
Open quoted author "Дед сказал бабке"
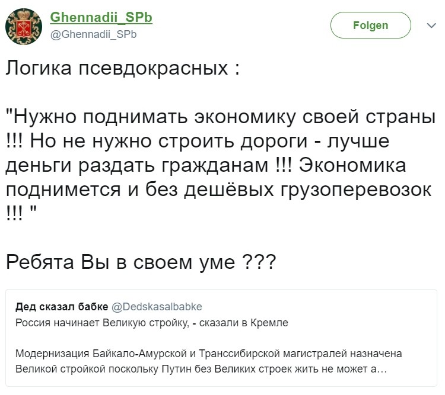tap(62, 306)
